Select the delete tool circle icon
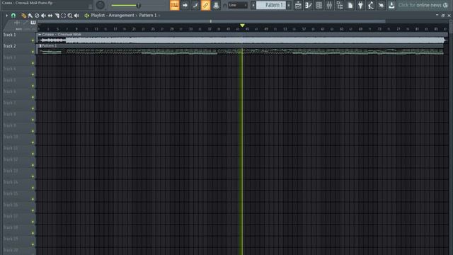The image size is (453, 255). [x=37, y=16]
